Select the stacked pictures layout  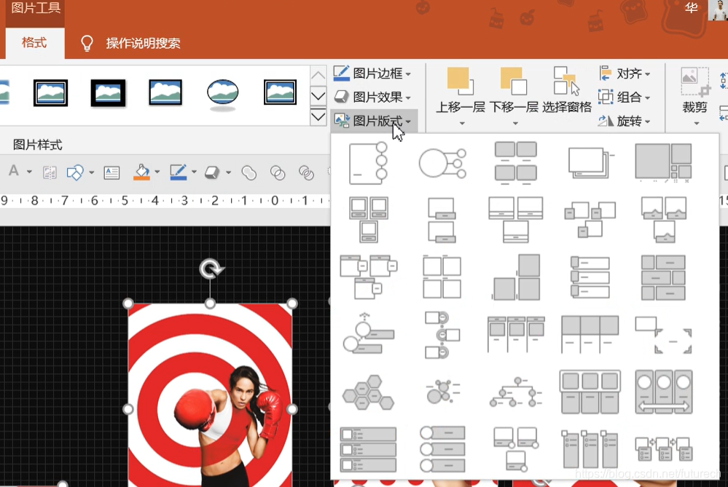590,163
